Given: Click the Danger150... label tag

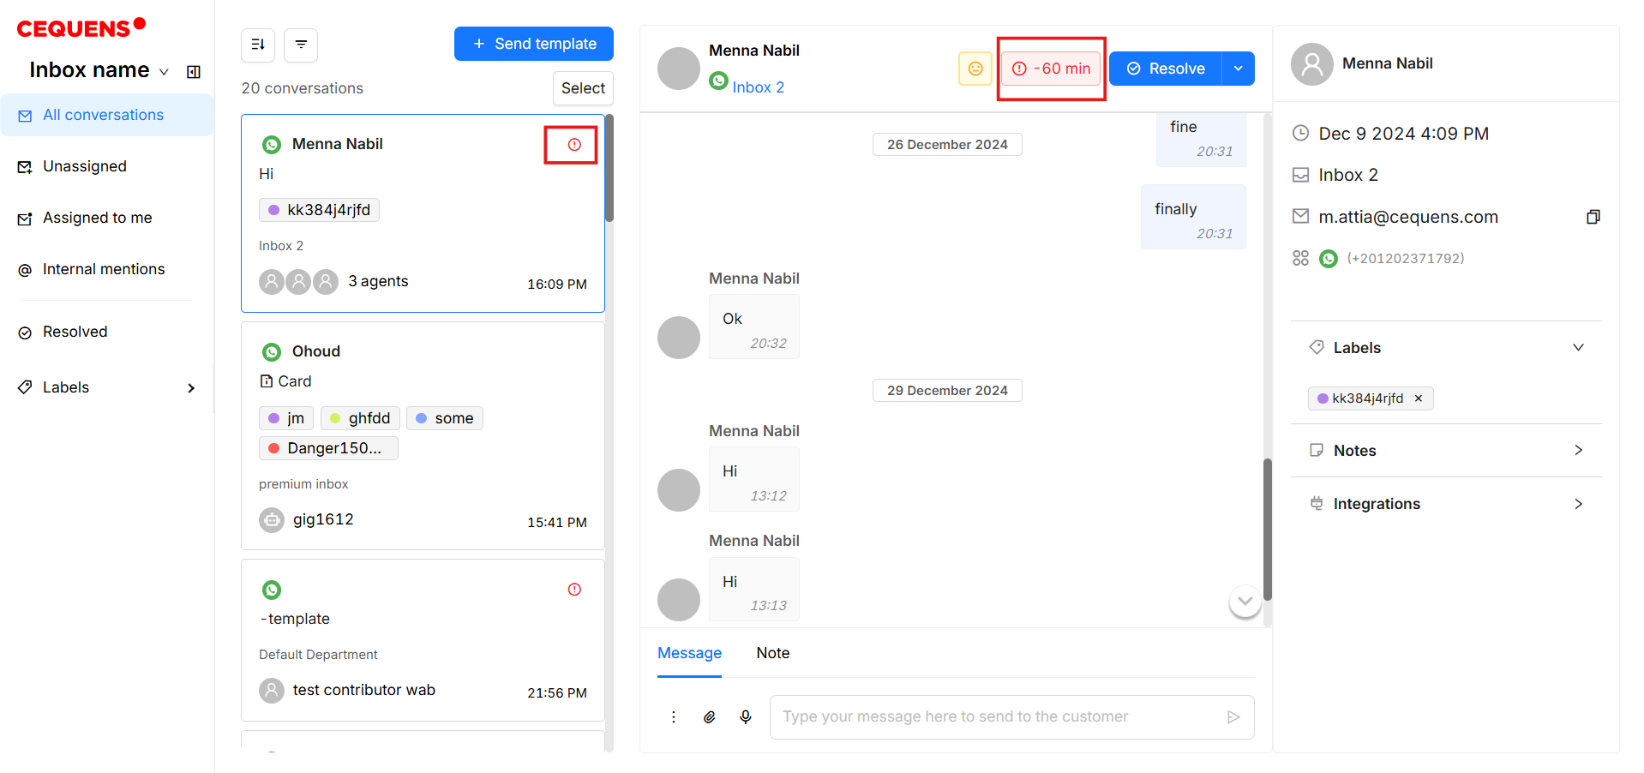Looking at the screenshot, I should (328, 448).
